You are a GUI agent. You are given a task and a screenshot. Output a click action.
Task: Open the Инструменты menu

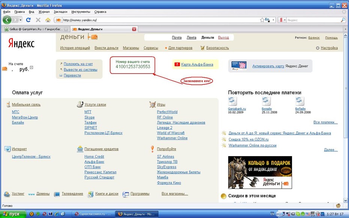click(81, 12)
